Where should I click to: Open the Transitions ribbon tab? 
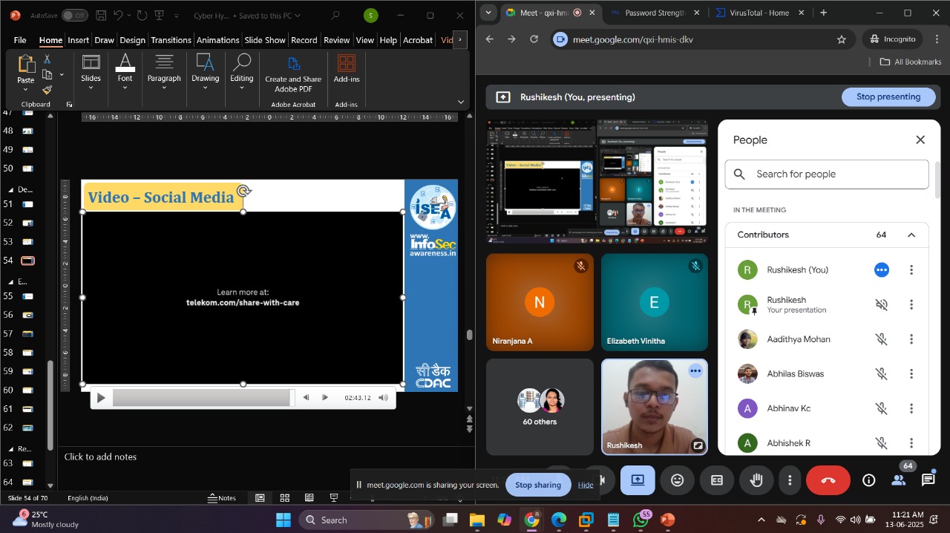tap(171, 40)
